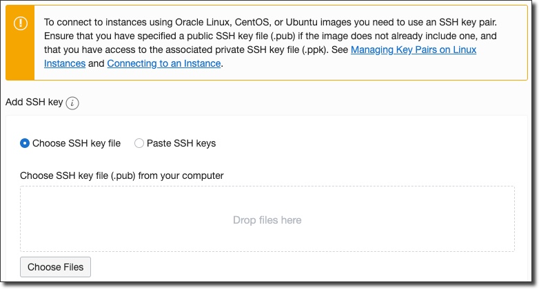Open the Connecting to an Instance link
The width and height of the screenshot is (539, 289).
point(163,63)
